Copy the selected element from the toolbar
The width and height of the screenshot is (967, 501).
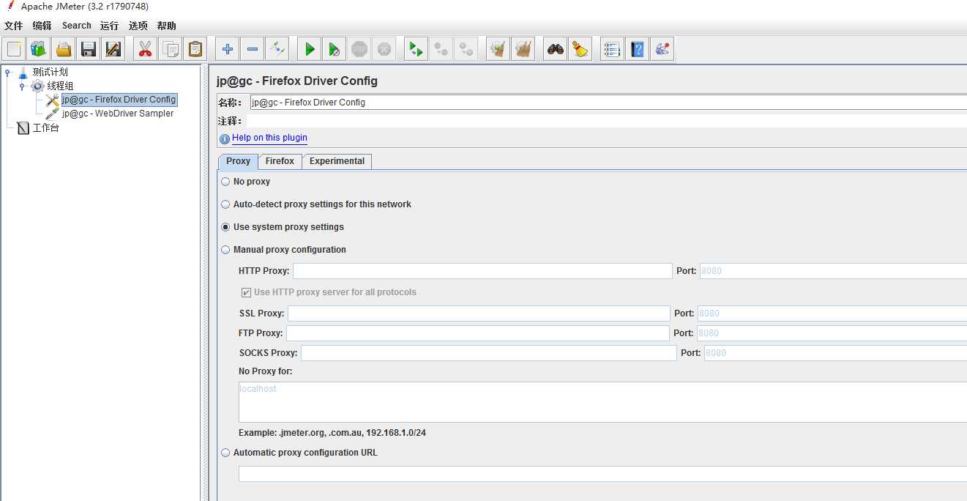pos(171,49)
